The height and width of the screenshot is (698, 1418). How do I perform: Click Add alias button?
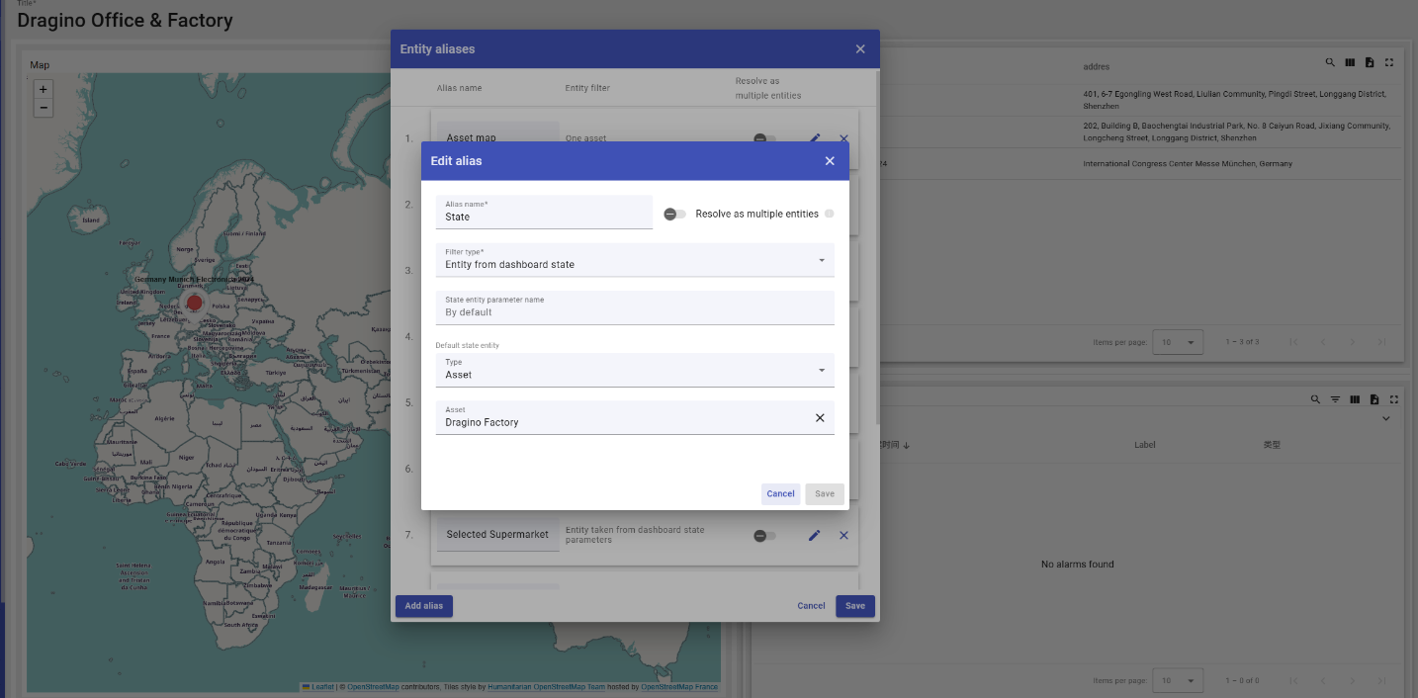pyautogui.click(x=424, y=606)
